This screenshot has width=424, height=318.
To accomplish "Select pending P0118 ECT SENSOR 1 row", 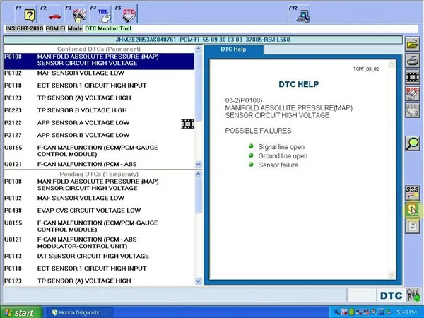I will [x=99, y=269].
